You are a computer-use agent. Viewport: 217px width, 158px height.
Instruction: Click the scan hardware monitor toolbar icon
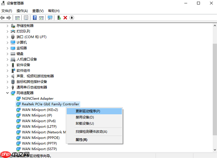(50, 18)
